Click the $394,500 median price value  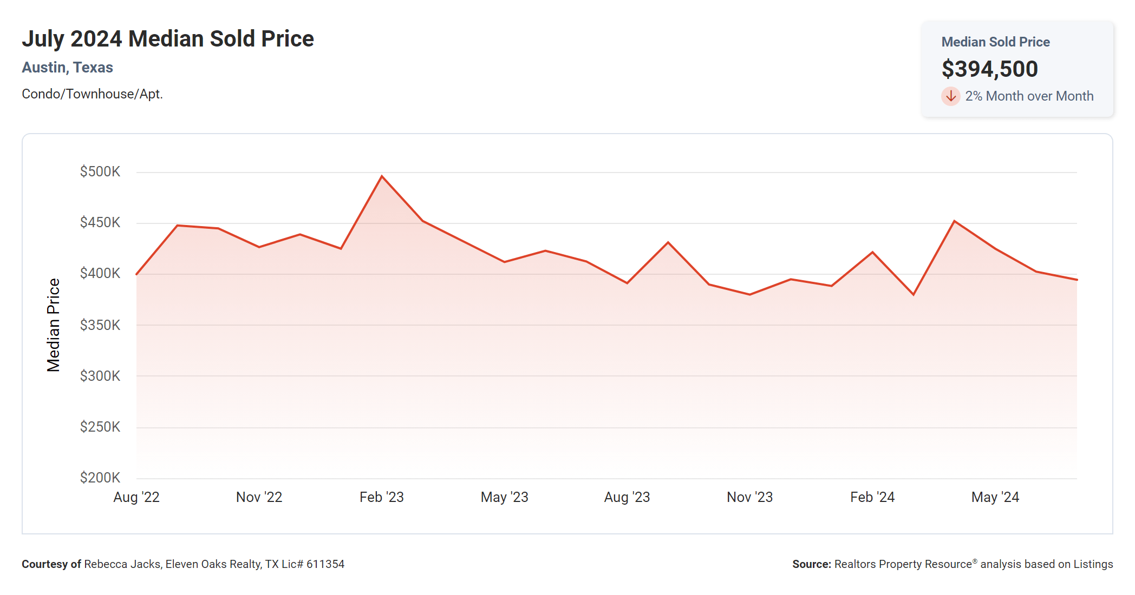tap(989, 69)
